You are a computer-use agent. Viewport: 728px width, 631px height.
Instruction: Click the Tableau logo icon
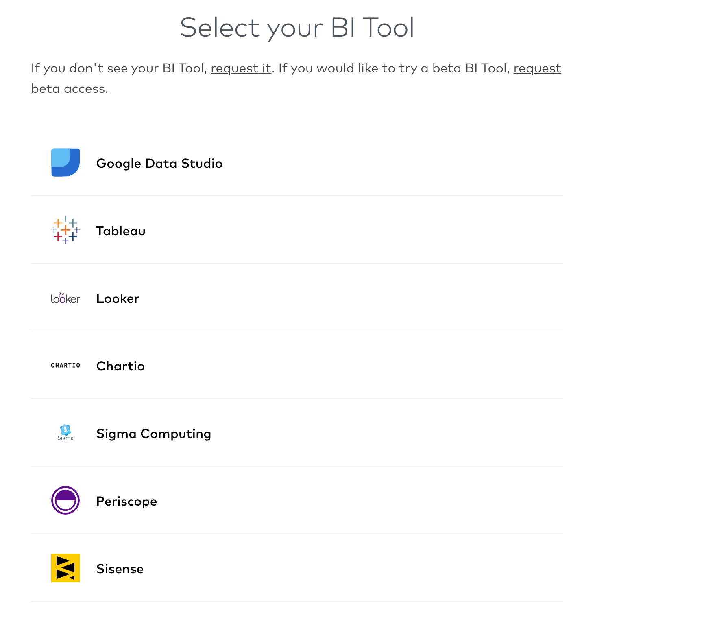tap(65, 230)
